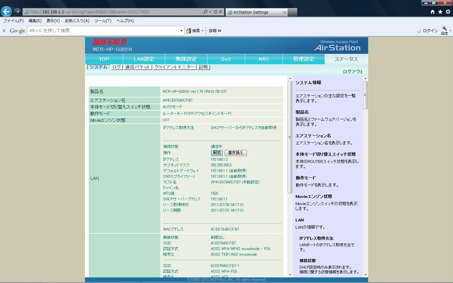Click the stop loading X icon
This screenshot has width=453, height=283.
[x=221, y=12]
